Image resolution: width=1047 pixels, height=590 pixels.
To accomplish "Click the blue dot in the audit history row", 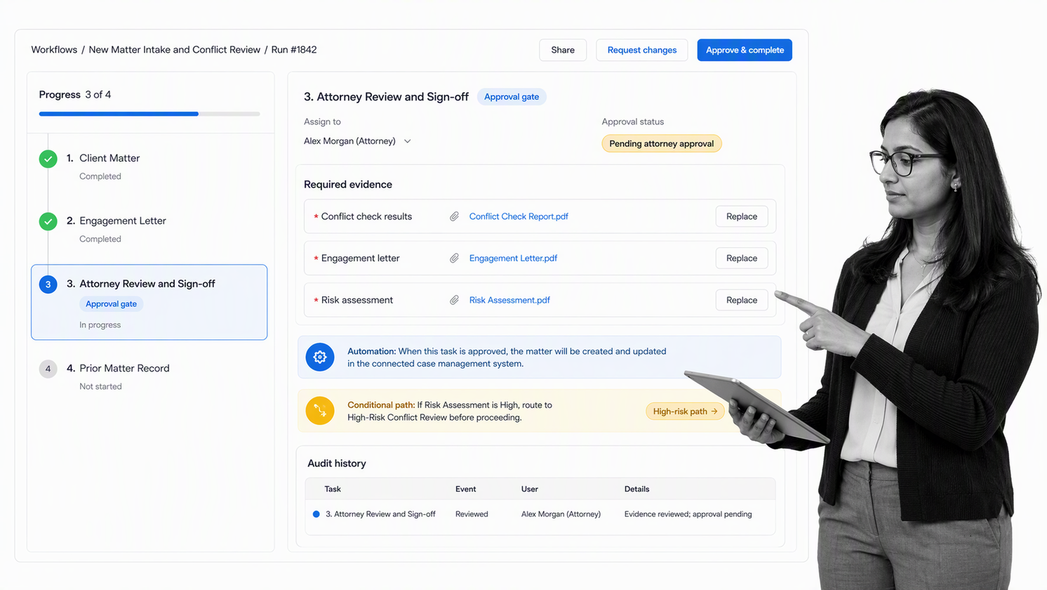I will click(316, 514).
